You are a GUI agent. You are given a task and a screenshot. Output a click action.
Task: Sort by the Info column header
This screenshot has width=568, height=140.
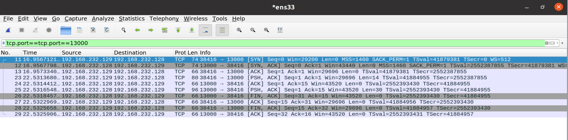[x=383, y=53]
